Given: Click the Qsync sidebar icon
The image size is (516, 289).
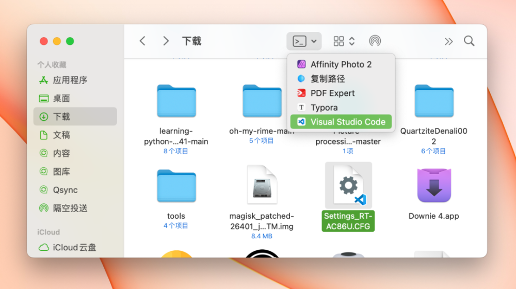Looking at the screenshot, I should (43, 190).
